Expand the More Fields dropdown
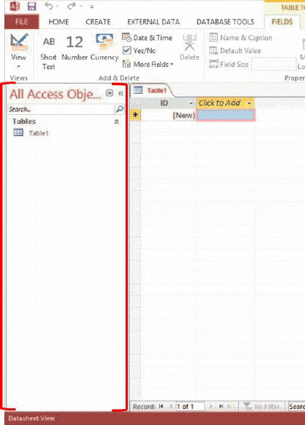 coord(148,64)
